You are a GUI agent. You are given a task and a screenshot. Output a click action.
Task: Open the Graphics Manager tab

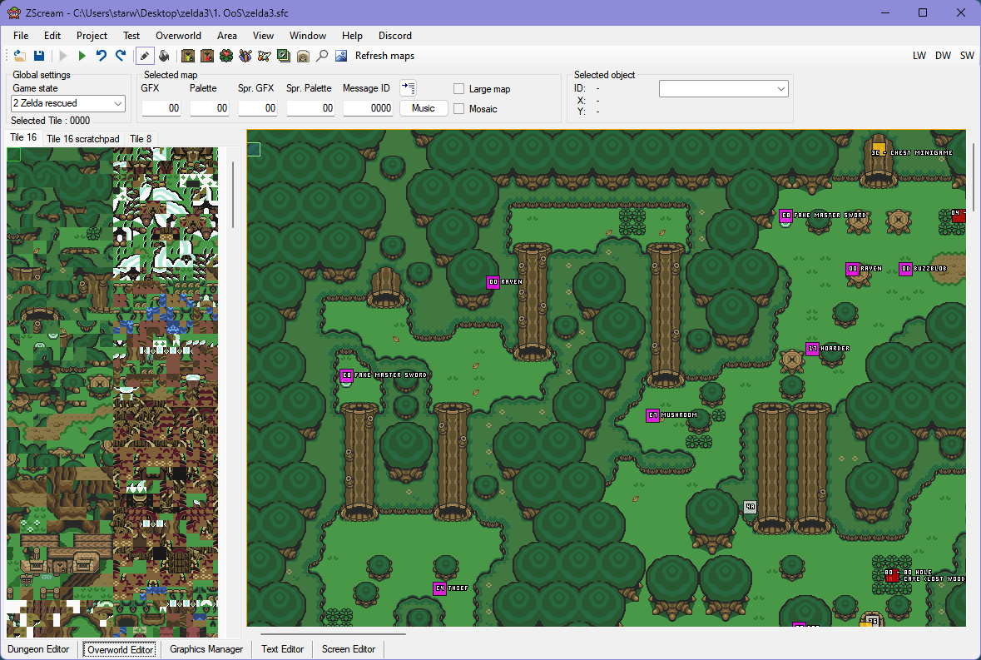tap(206, 649)
